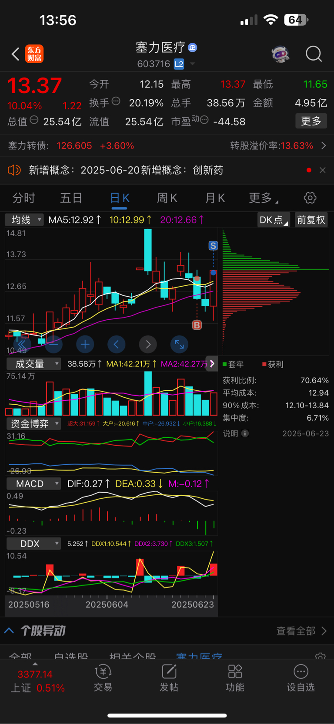The image size is (334, 724).
Task: Zoom out chart with minus button
Action: pos(53,345)
